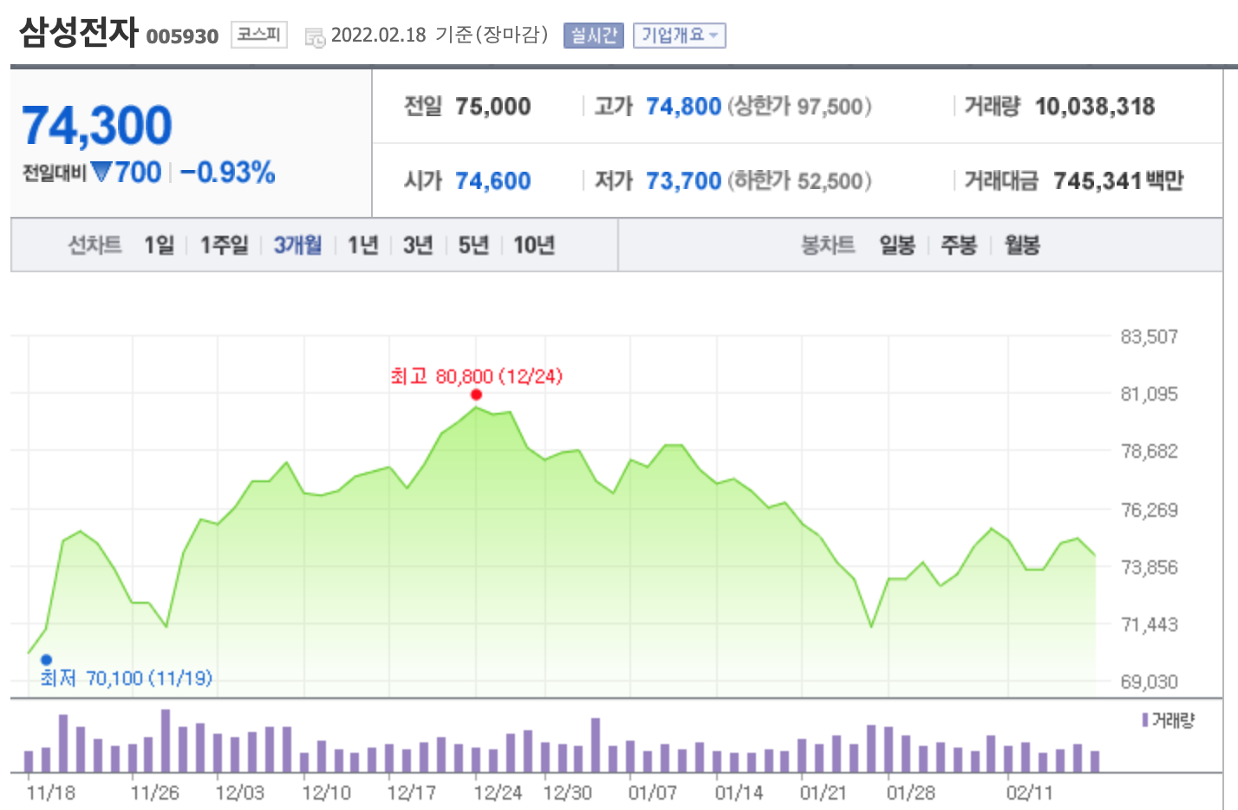Switch to 일봉 candle chart
Viewport: 1238px width, 810px height.
click(x=897, y=245)
